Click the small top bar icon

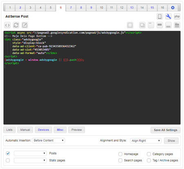click(151, 25)
